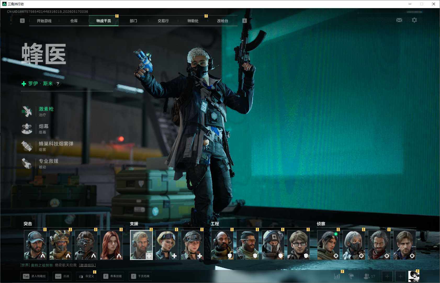Select blonde support operator with goggles on head
This screenshot has width=440, height=283.
167,245
